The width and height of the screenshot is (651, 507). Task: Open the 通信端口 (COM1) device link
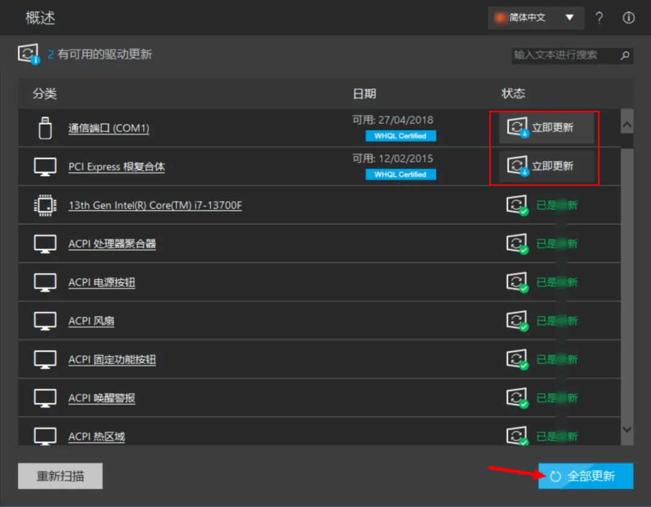[108, 128]
